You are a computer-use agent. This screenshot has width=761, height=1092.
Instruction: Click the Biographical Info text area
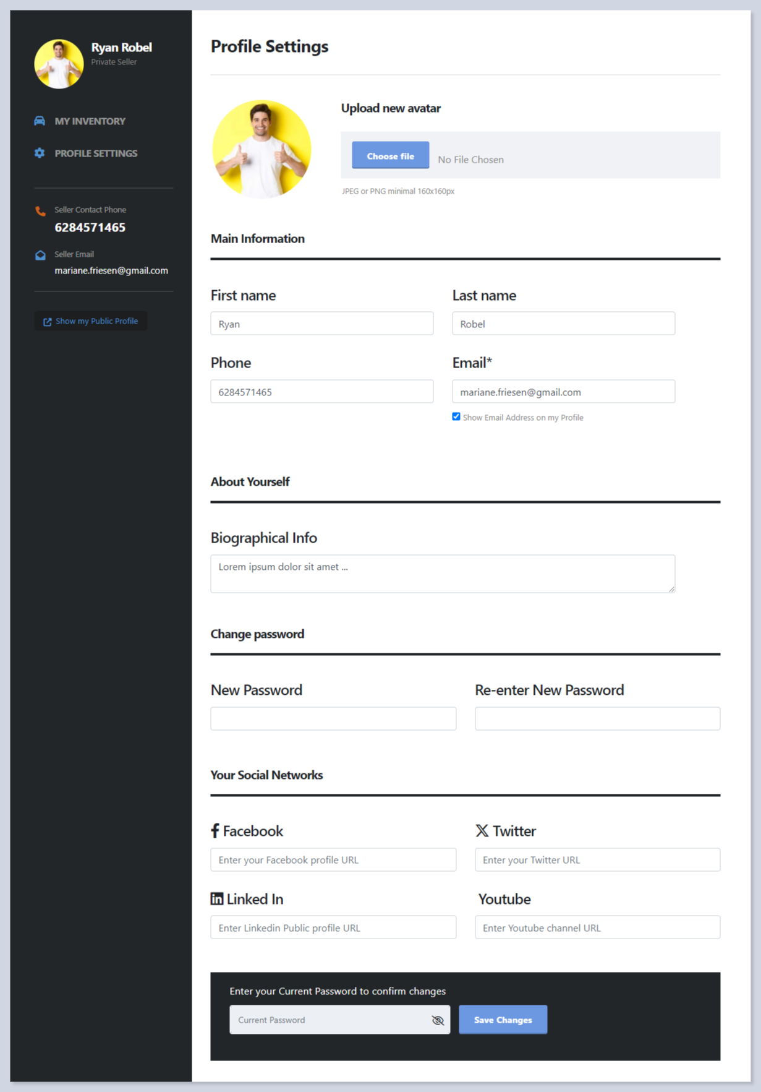click(x=442, y=574)
